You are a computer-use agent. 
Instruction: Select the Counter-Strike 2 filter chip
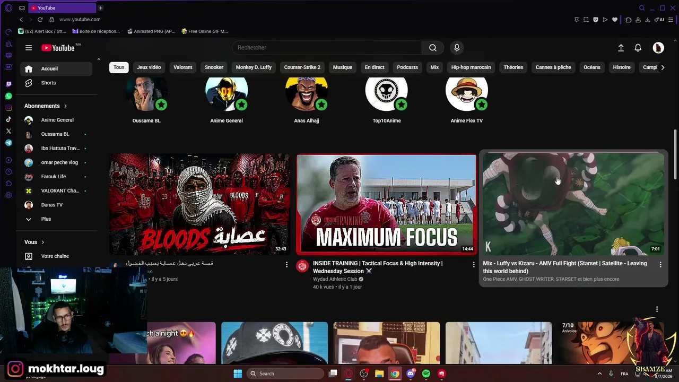click(302, 67)
